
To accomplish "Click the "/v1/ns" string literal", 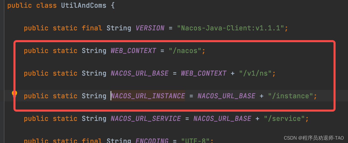I will coord(255,73).
